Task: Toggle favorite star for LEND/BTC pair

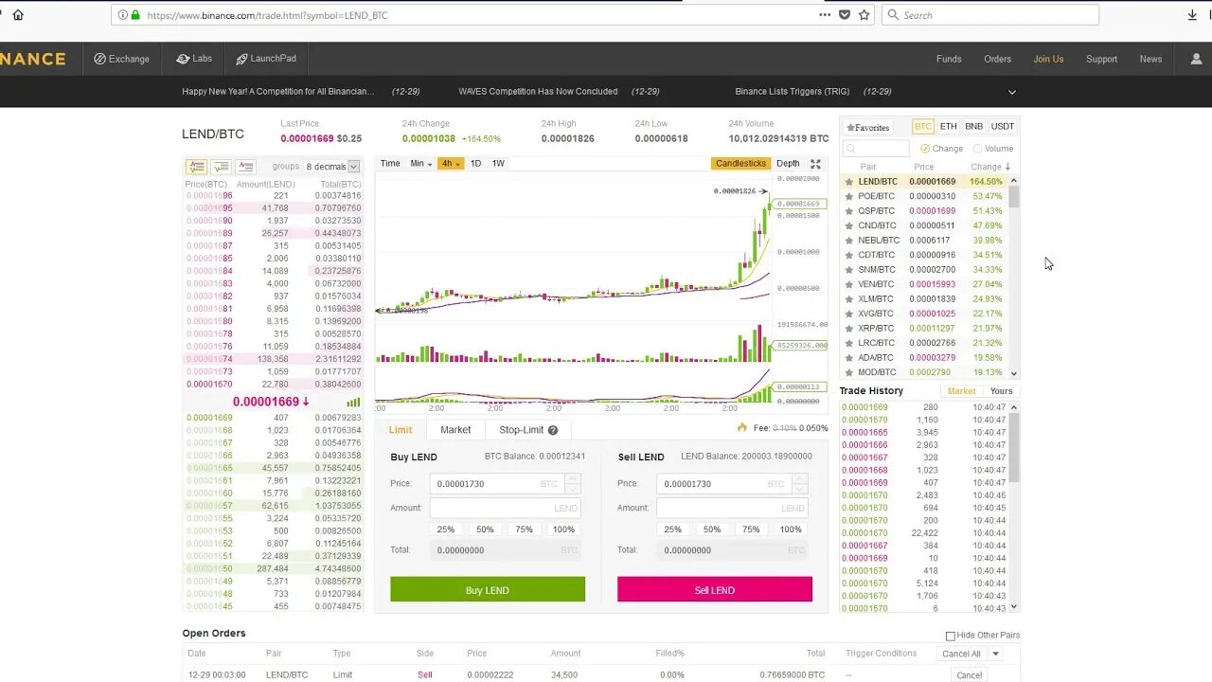Action: 849,182
